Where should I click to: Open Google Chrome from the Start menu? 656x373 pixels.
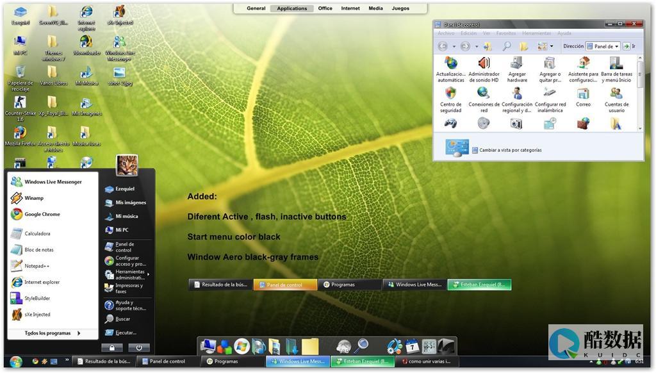coord(42,215)
